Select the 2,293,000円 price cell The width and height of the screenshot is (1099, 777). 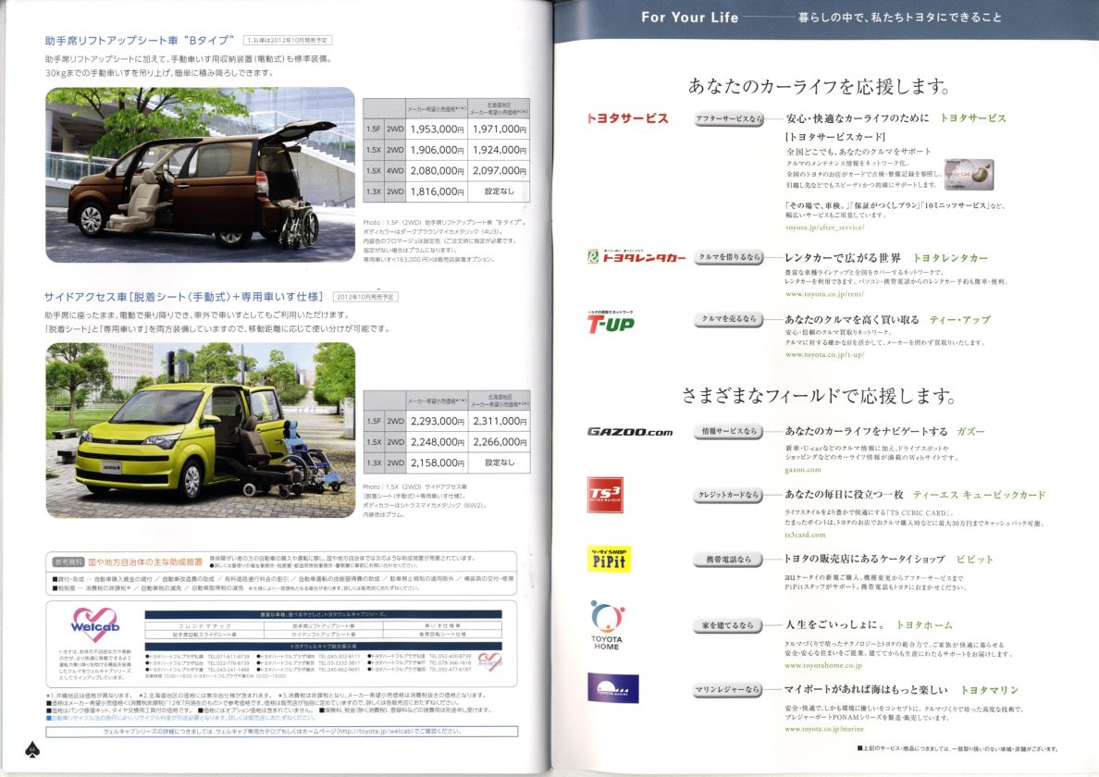click(438, 421)
